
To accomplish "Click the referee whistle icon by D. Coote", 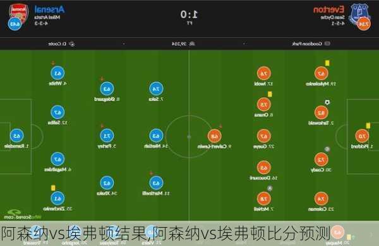I will 72,44.
